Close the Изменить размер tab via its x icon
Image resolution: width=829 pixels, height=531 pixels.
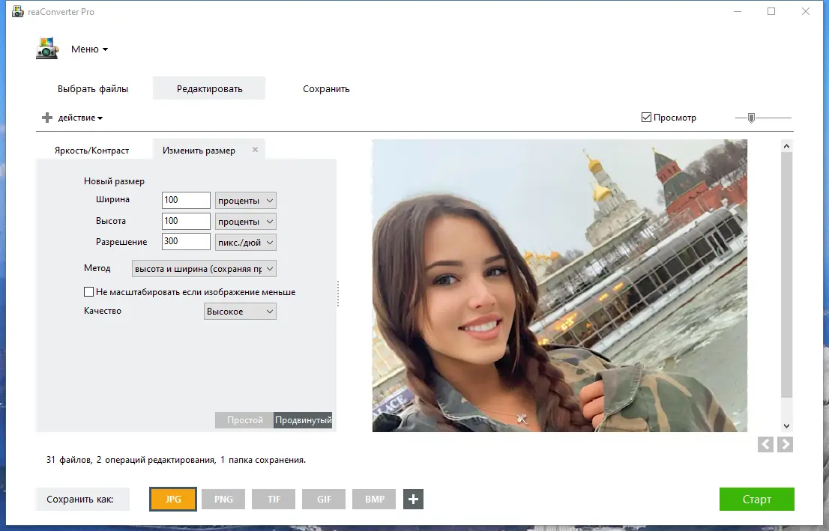255,149
